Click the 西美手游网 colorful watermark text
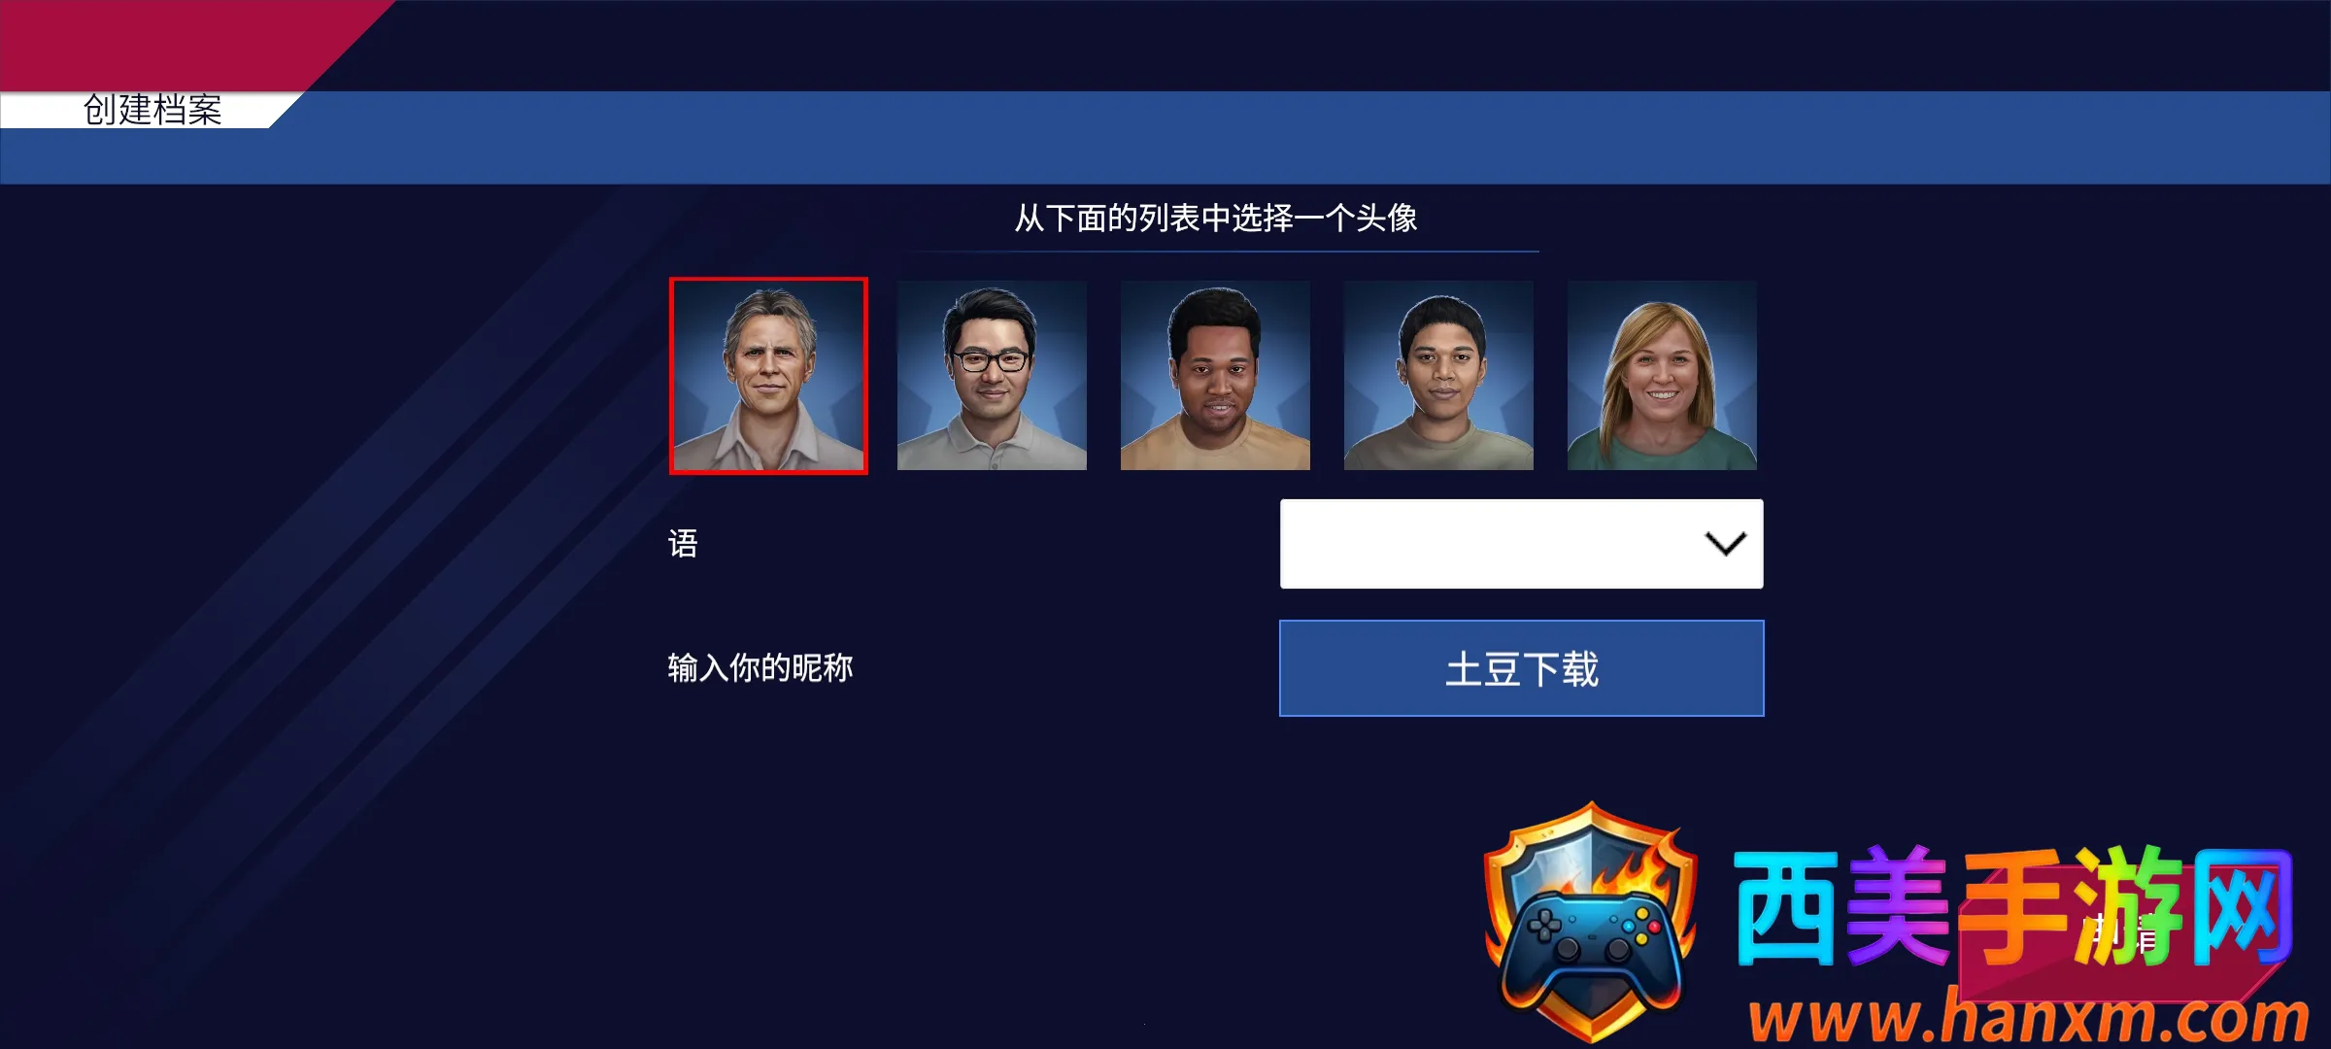2331x1049 pixels. tap(2014, 906)
